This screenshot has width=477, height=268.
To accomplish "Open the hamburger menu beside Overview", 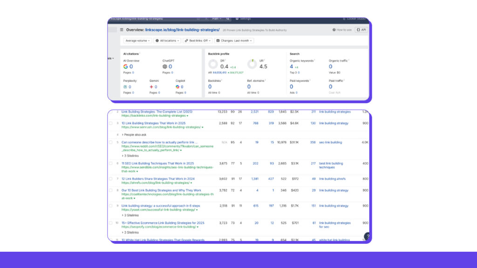I will (122, 29).
